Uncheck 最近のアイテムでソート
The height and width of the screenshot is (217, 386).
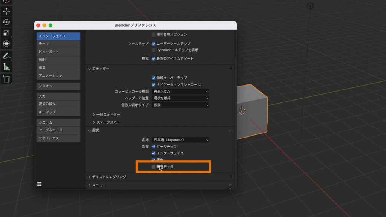[153, 58]
